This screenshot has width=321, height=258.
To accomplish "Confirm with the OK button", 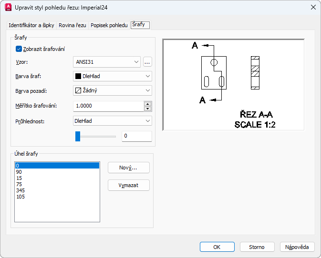I will [x=217, y=247].
